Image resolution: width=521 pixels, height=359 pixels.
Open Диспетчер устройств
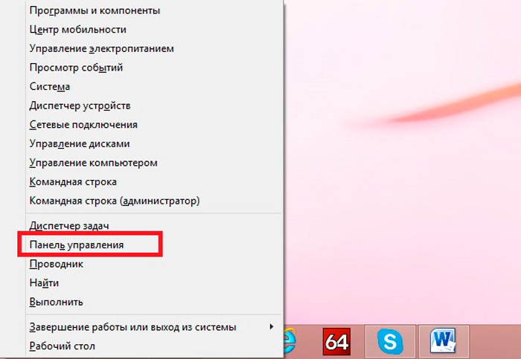(80, 106)
